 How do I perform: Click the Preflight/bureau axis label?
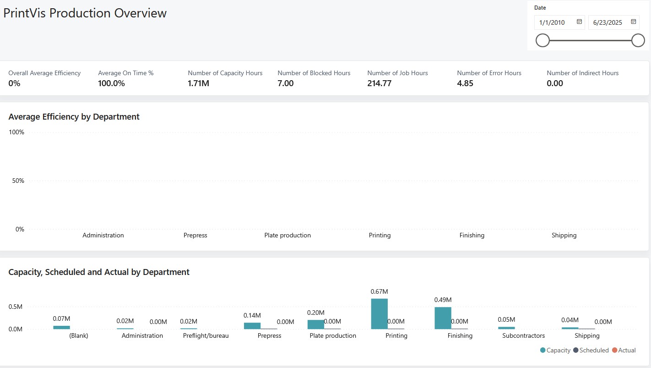[x=206, y=336]
